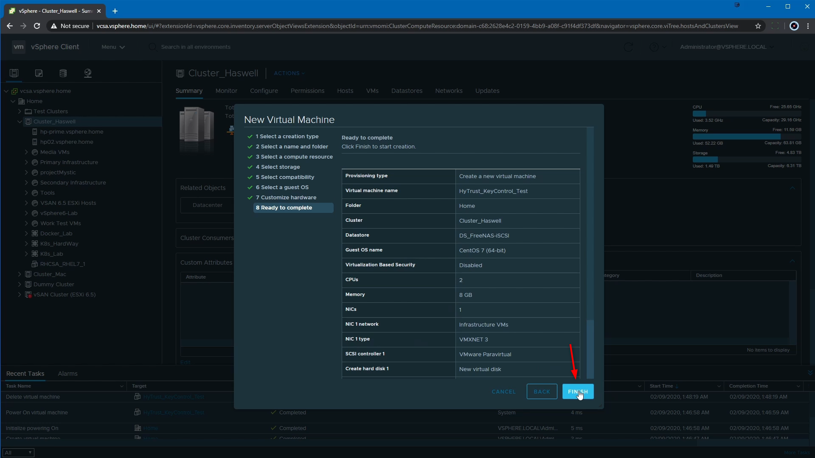Screen dimensions: 815x458
Task: Switch to the VMs tab
Action: [x=372, y=91]
